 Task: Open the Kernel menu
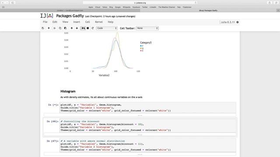(99, 22)
